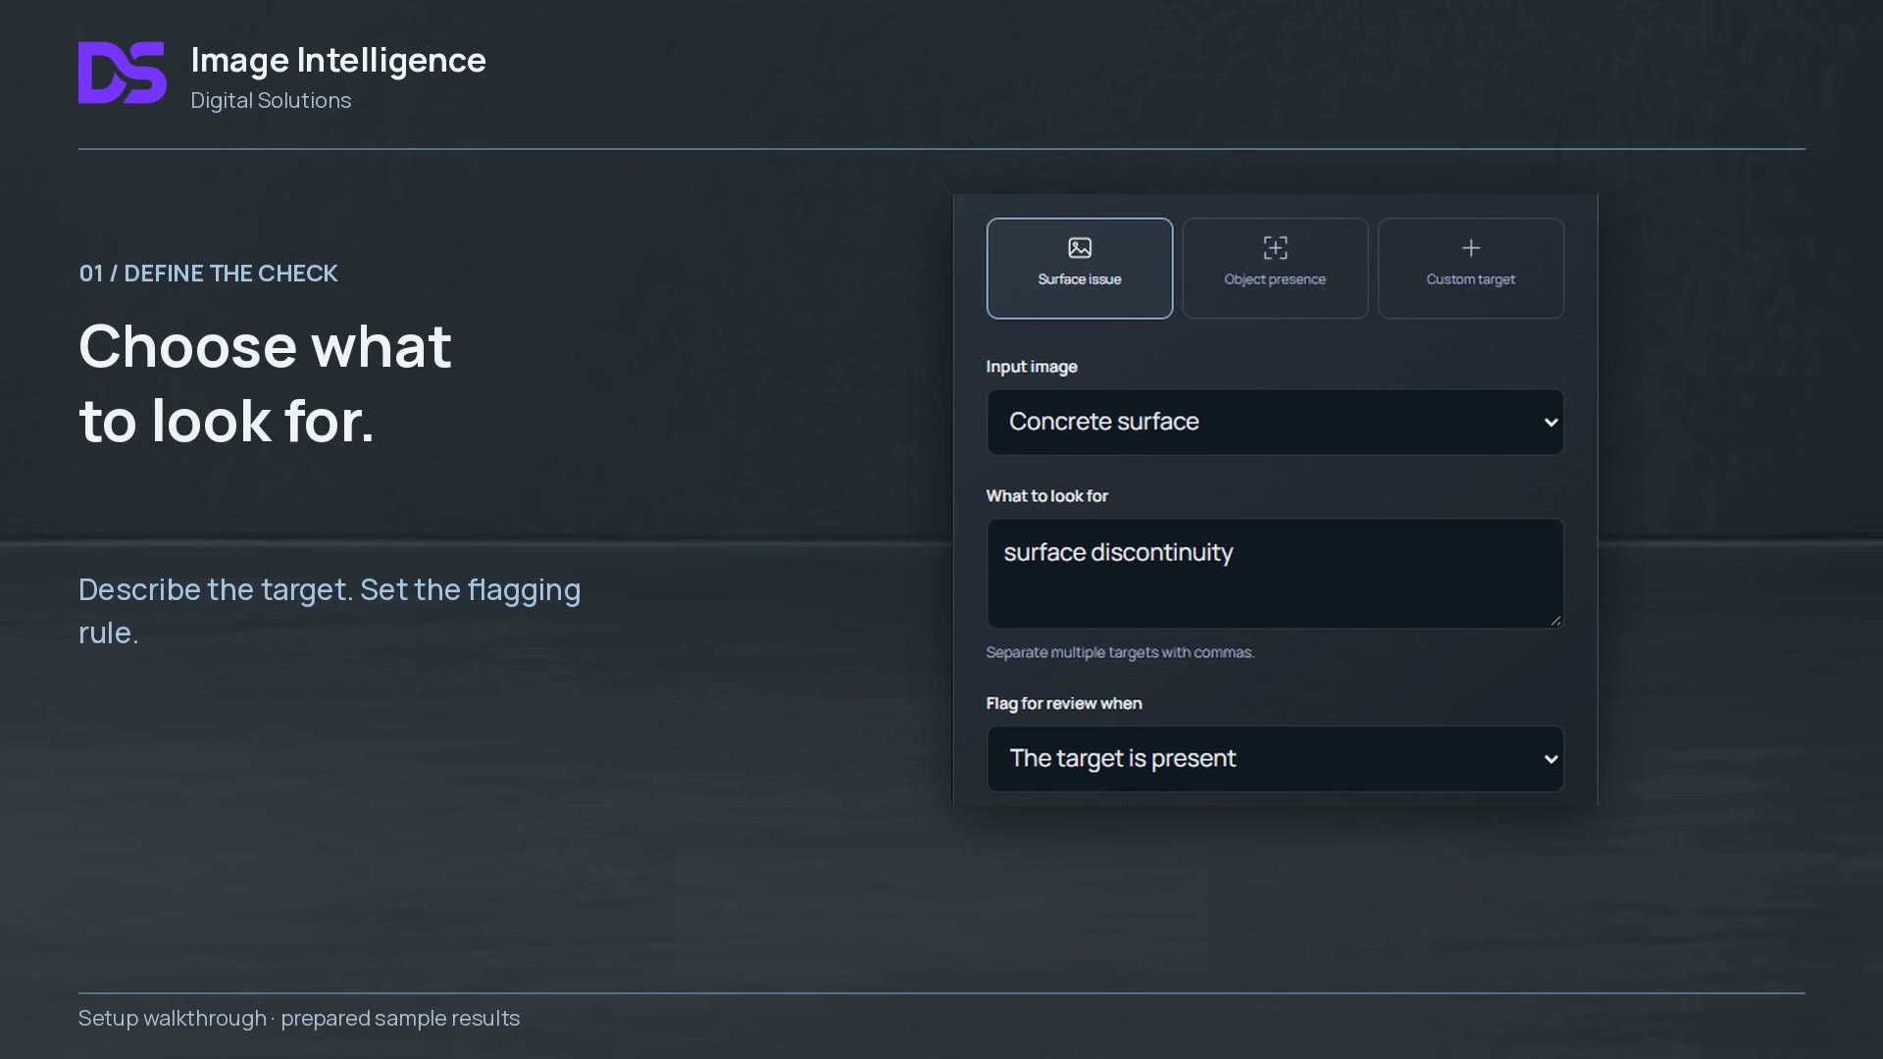Click the Describe the target description text

click(330, 611)
